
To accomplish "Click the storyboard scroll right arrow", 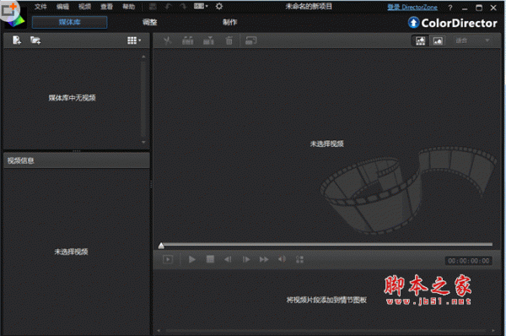I will pos(493,330).
